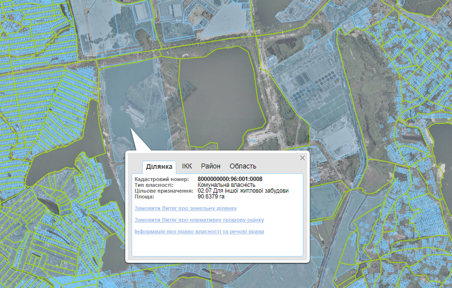Select the Ділянка tab
Viewport: 452px width, 288px height.
(159, 167)
